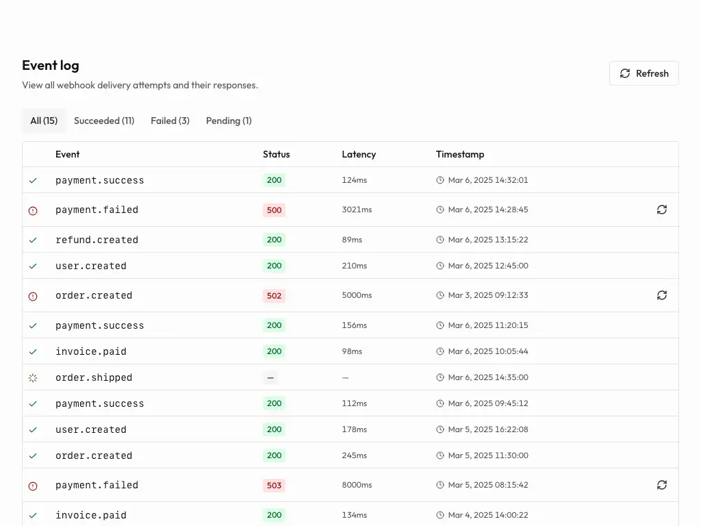Viewport: 701px width, 526px height.
Task: Click the Latency column header
Action: (x=359, y=154)
